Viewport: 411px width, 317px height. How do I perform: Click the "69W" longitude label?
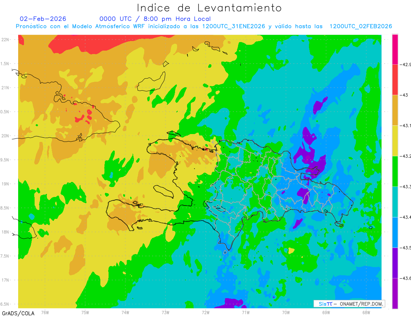pos(326,312)
